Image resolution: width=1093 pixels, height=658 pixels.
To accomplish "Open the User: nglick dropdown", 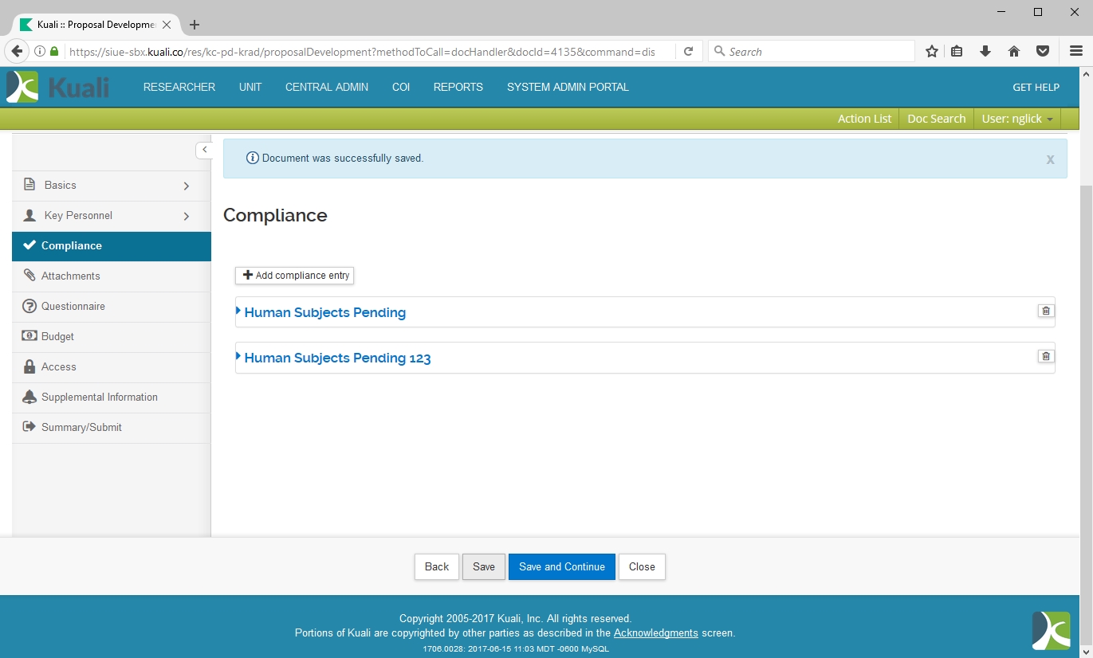I will coord(1016,119).
